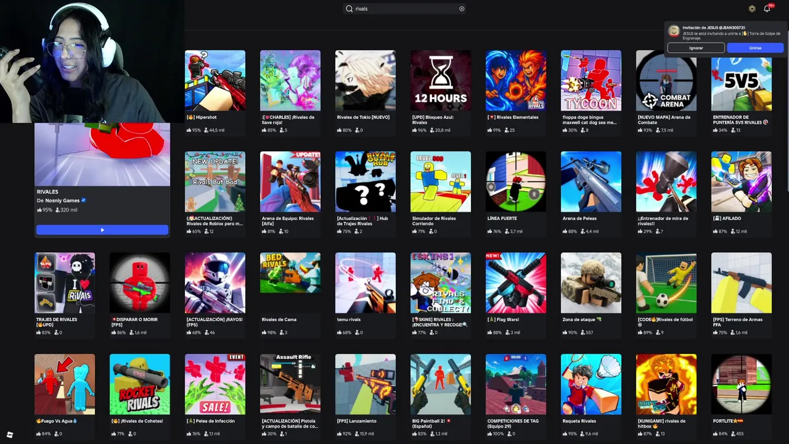Open the 12 HOURS Bloqueo Azul thumbnail
Viewport: 789px width, 444px height.
(x=441, y=81)
